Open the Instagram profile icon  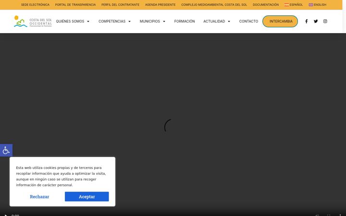pyautogui.click(x=325, y=21)
